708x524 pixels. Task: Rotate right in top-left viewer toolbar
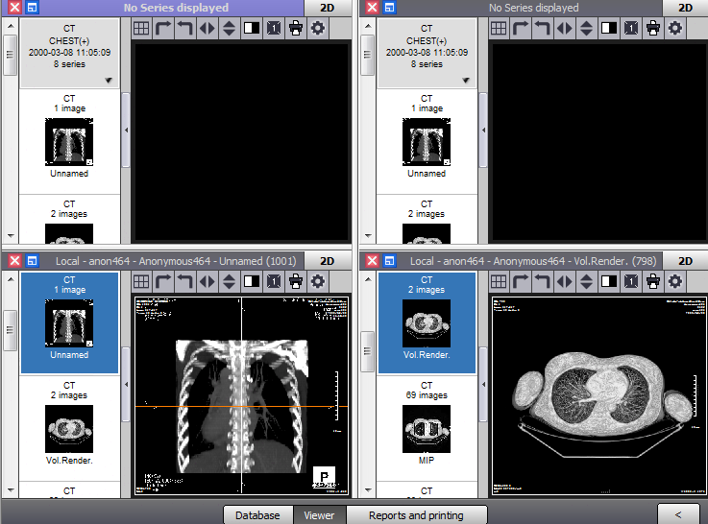163,29
